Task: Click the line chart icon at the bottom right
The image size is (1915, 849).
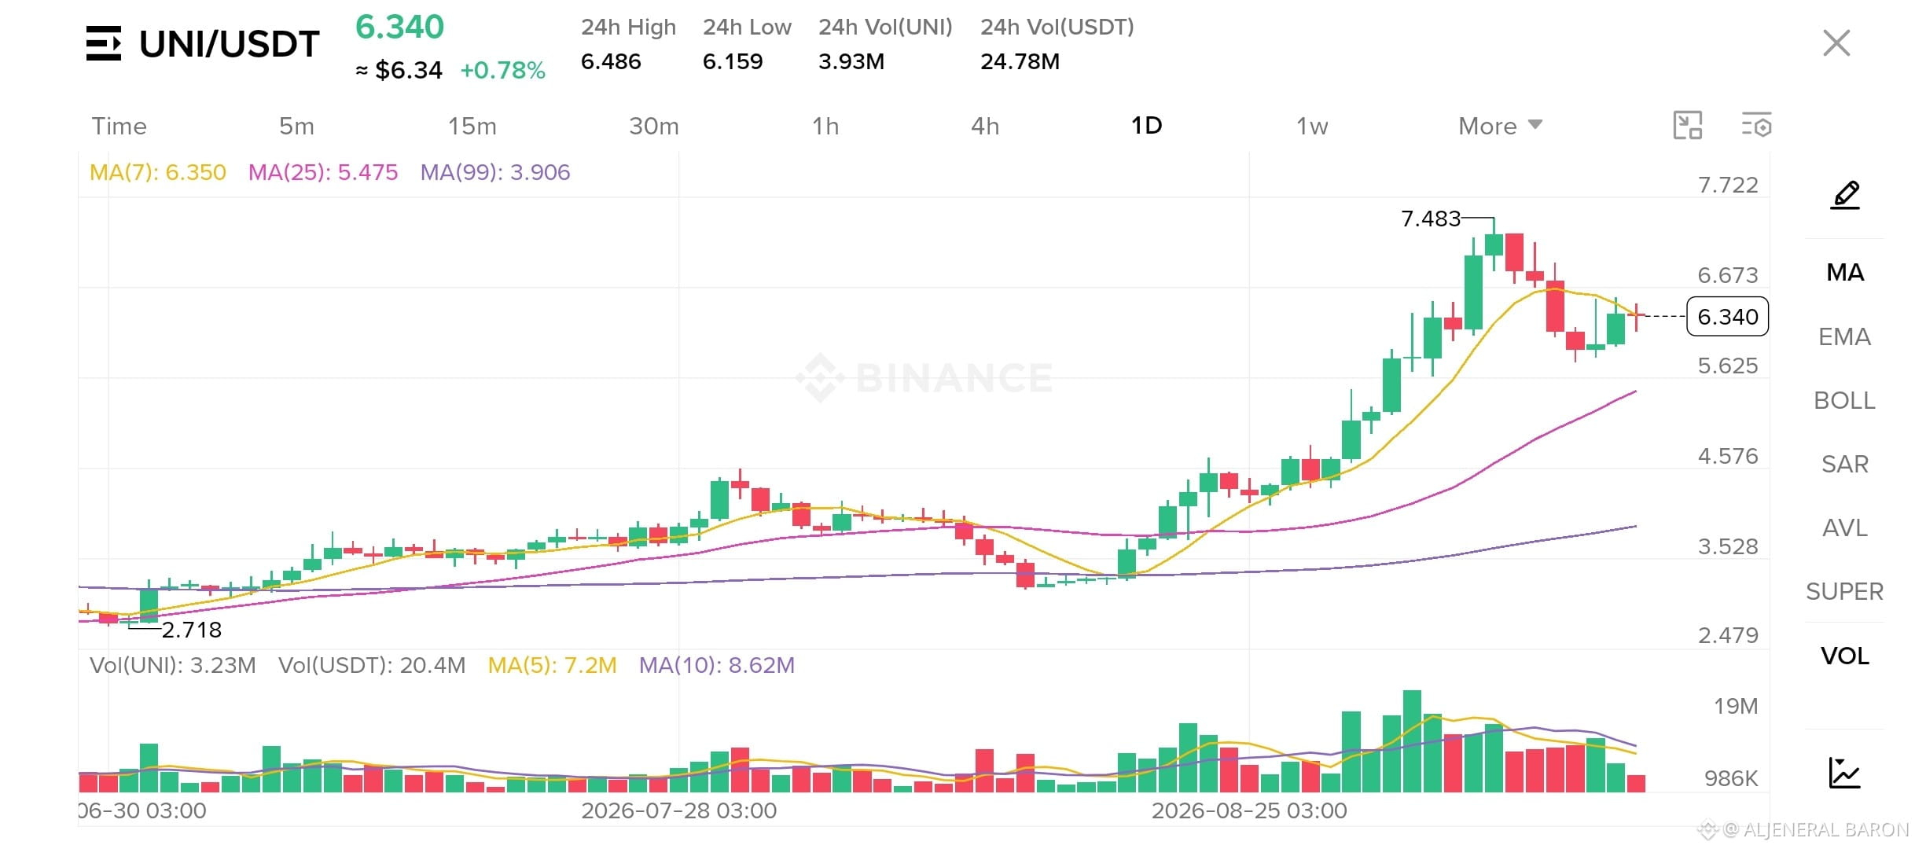Action: click(x=1844, y=772)
